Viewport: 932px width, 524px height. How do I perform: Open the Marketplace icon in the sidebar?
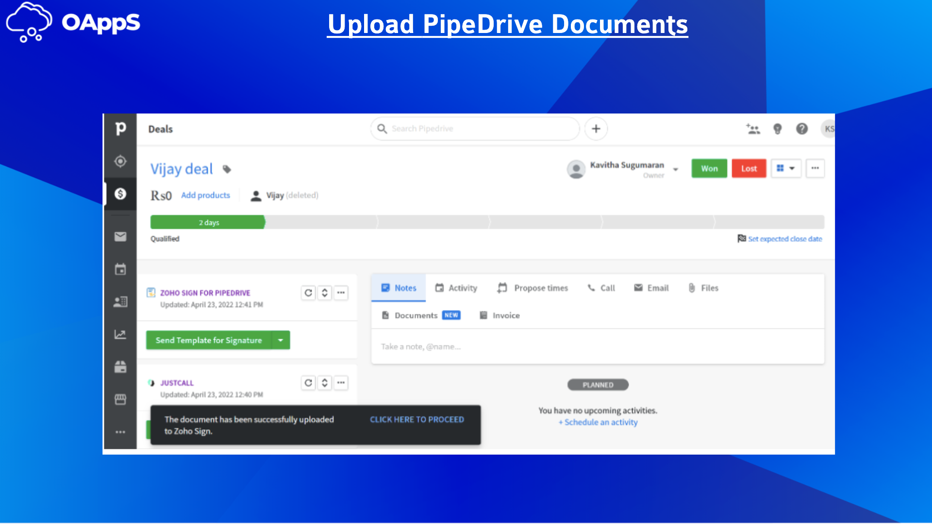pos(120,399)
